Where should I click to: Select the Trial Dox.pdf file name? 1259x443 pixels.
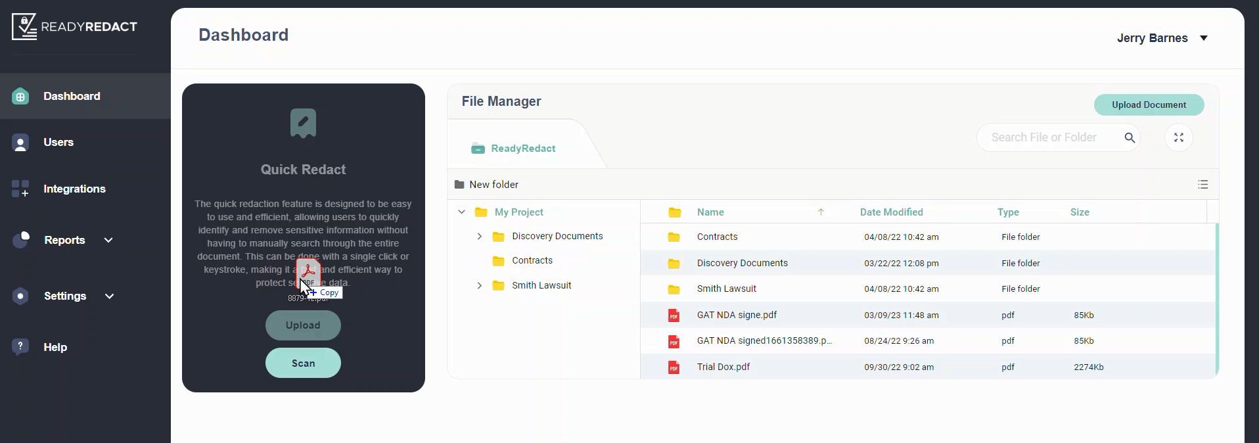[x=723, y=367]
